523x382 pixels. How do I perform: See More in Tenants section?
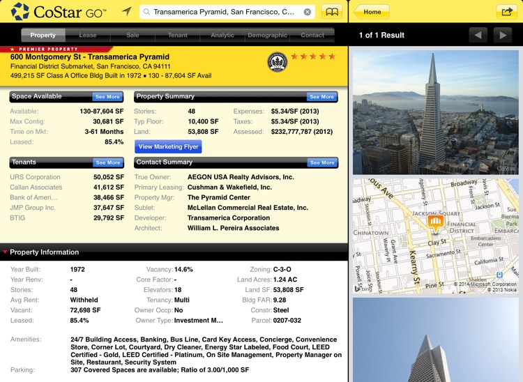click(x=107, y=162)
